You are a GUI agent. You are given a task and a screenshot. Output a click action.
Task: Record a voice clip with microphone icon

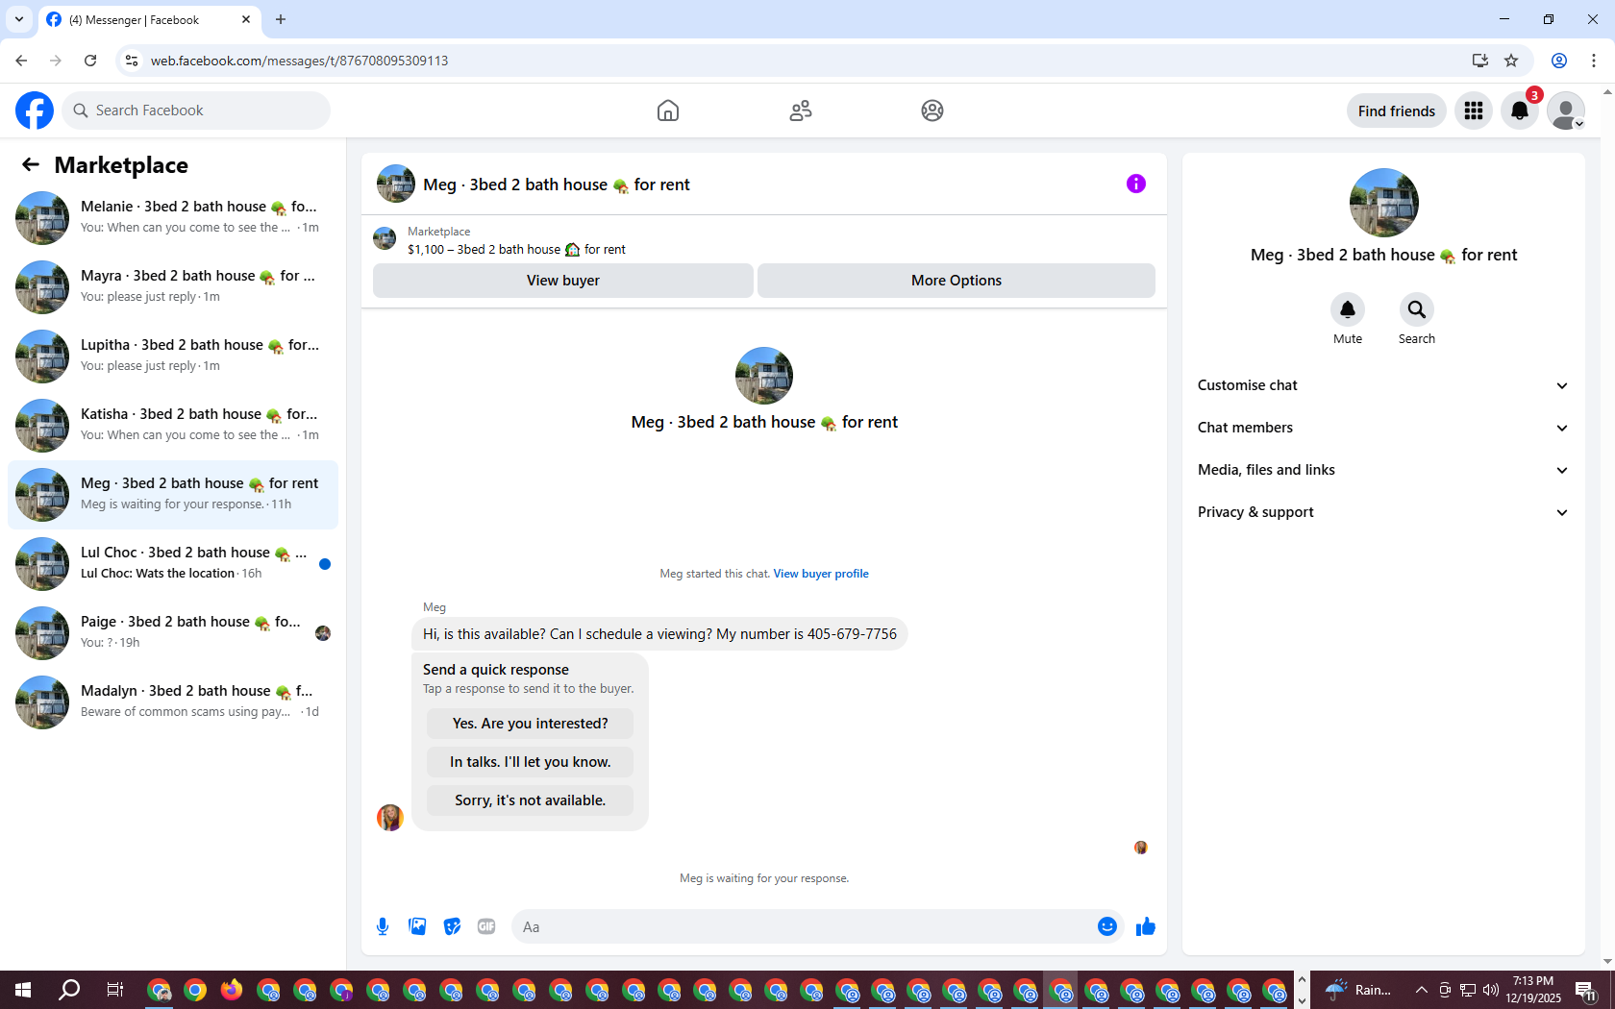click(383, 926)
